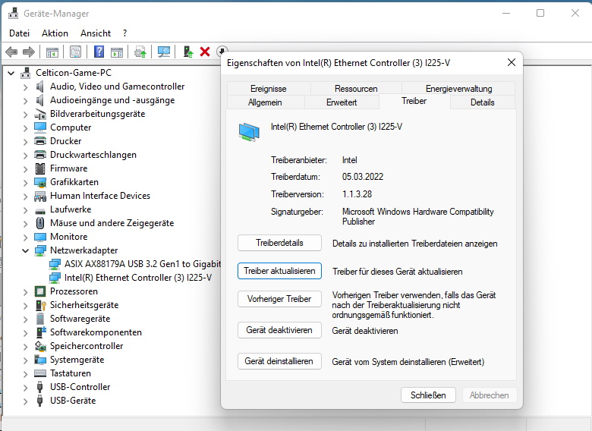Click the Microsoft Windows Hardware Compatibility Publisher text
The height and width of the screenshot is (431, 592).
coord(418,216)
